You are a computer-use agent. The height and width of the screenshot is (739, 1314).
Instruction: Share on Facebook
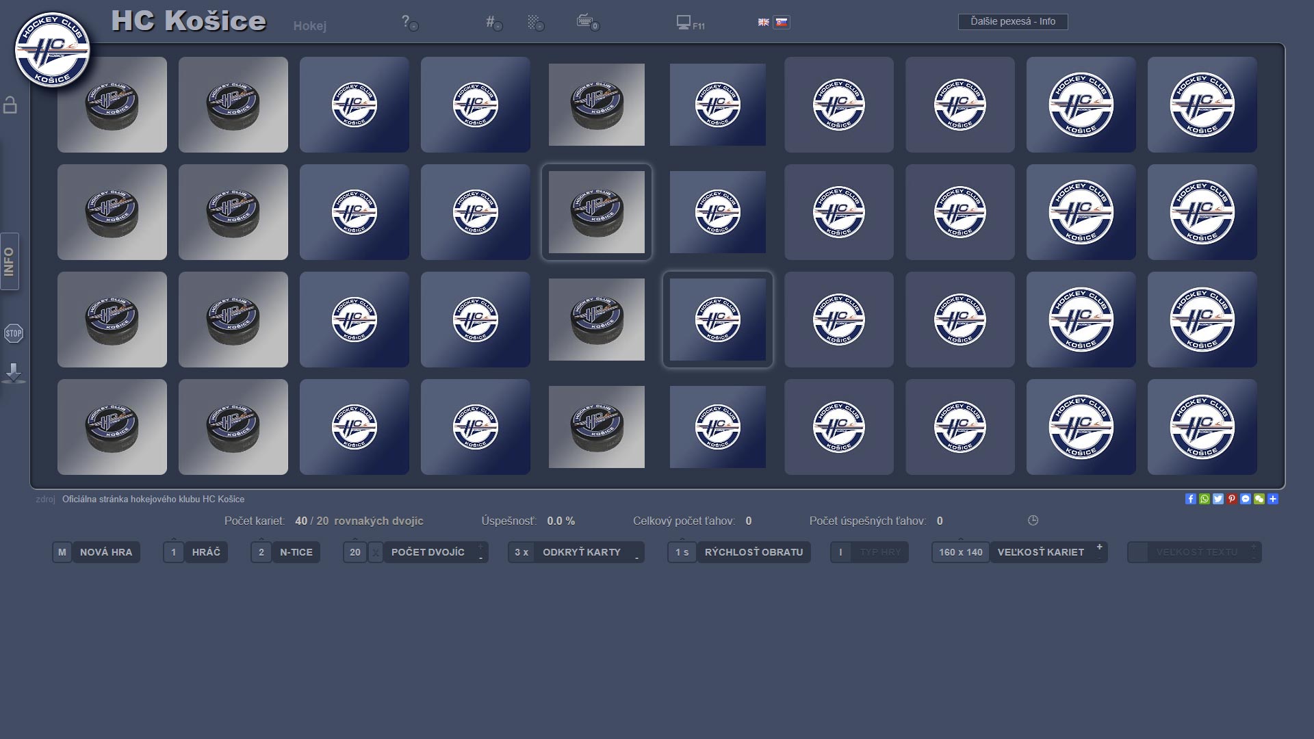(1191, 499)
